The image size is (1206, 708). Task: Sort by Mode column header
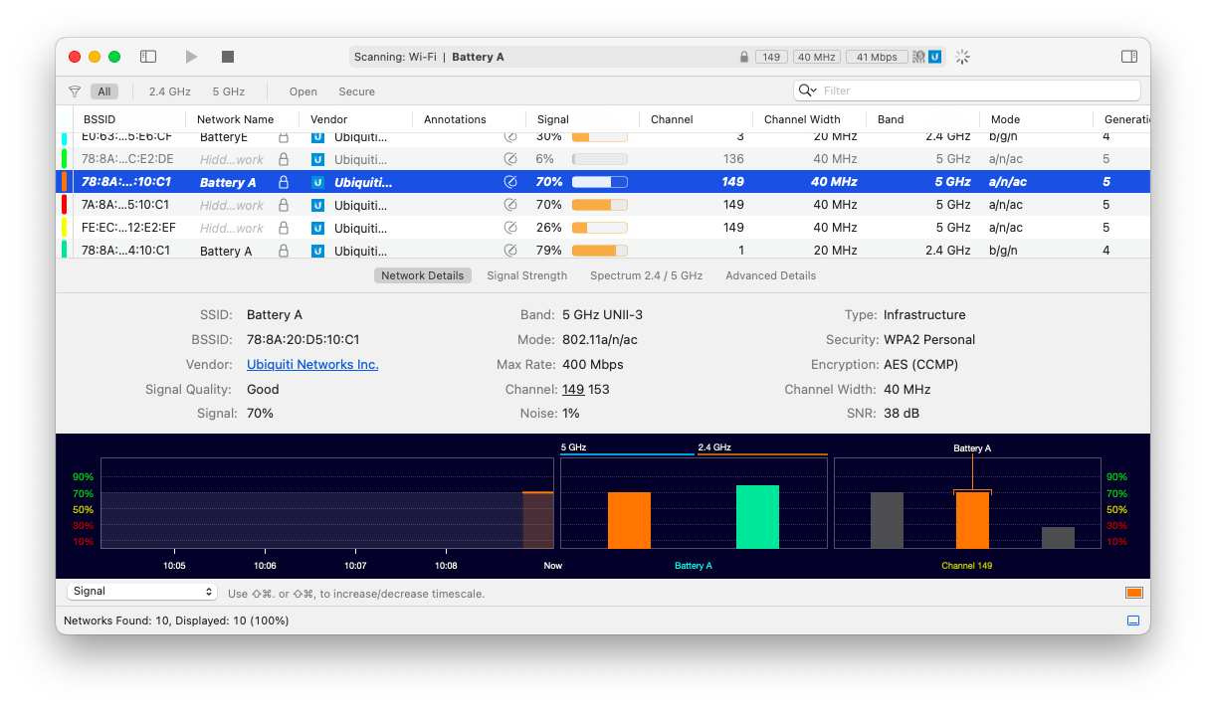pyautogui.click(x=1005, y=119)
